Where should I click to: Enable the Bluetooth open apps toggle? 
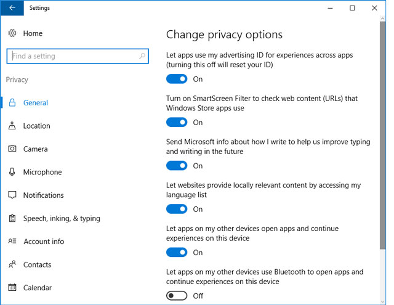[177, 296]
